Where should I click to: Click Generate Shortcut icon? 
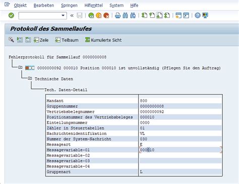[x=186, y=16]
